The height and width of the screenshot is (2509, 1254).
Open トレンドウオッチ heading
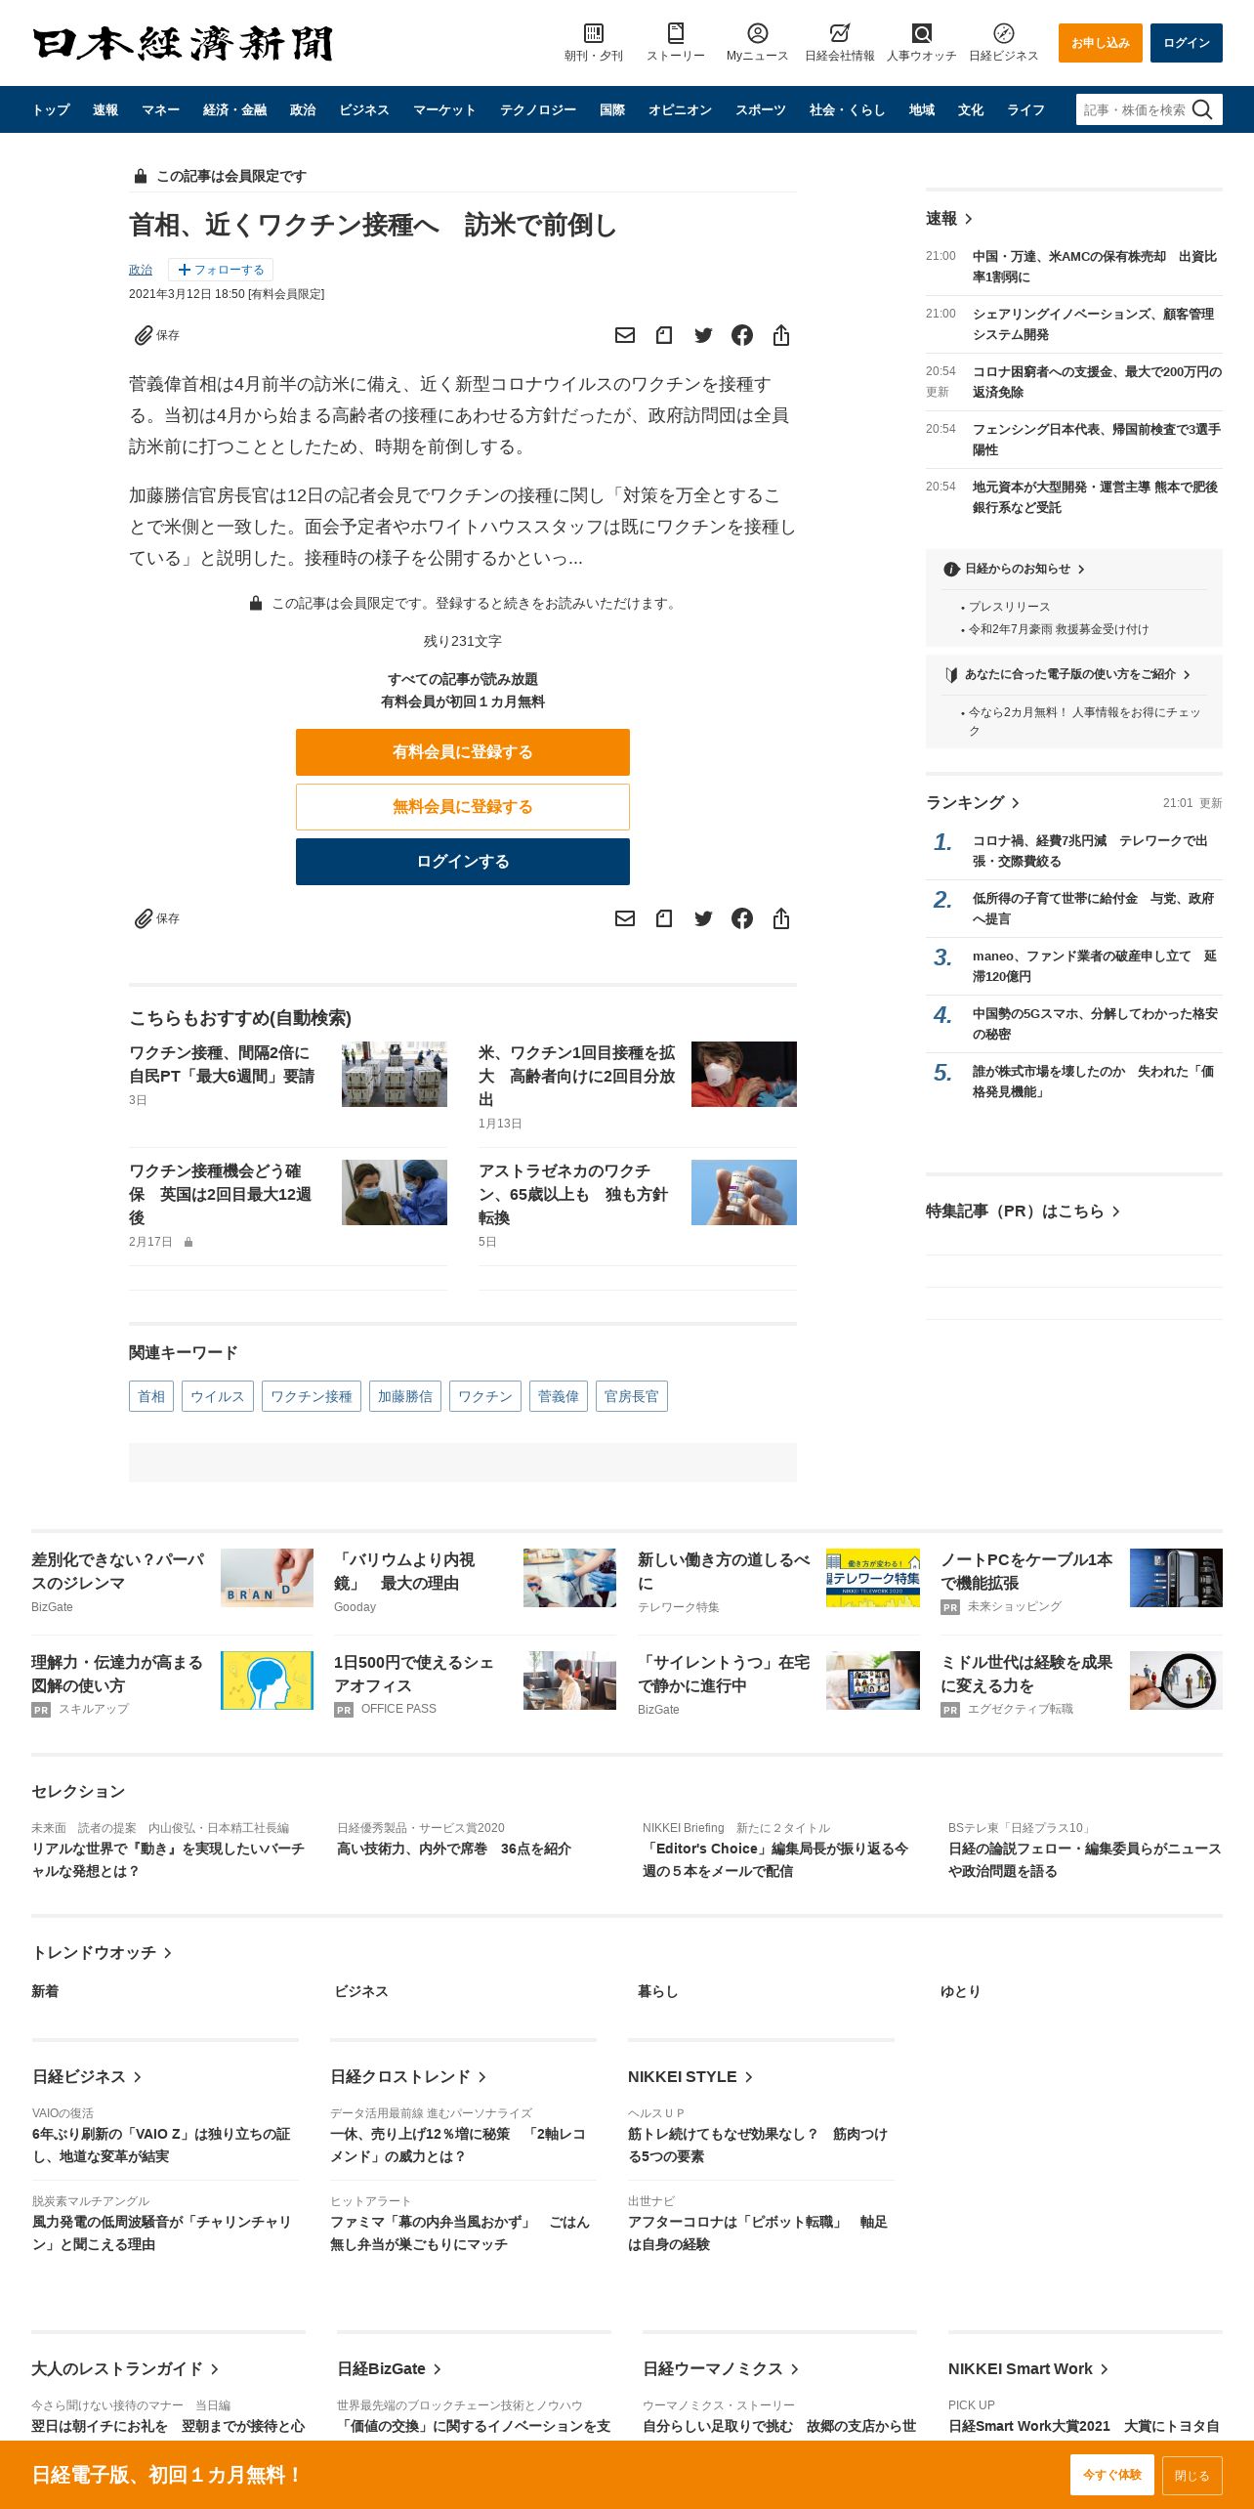pyautogui.click(x=102, y=1952)
